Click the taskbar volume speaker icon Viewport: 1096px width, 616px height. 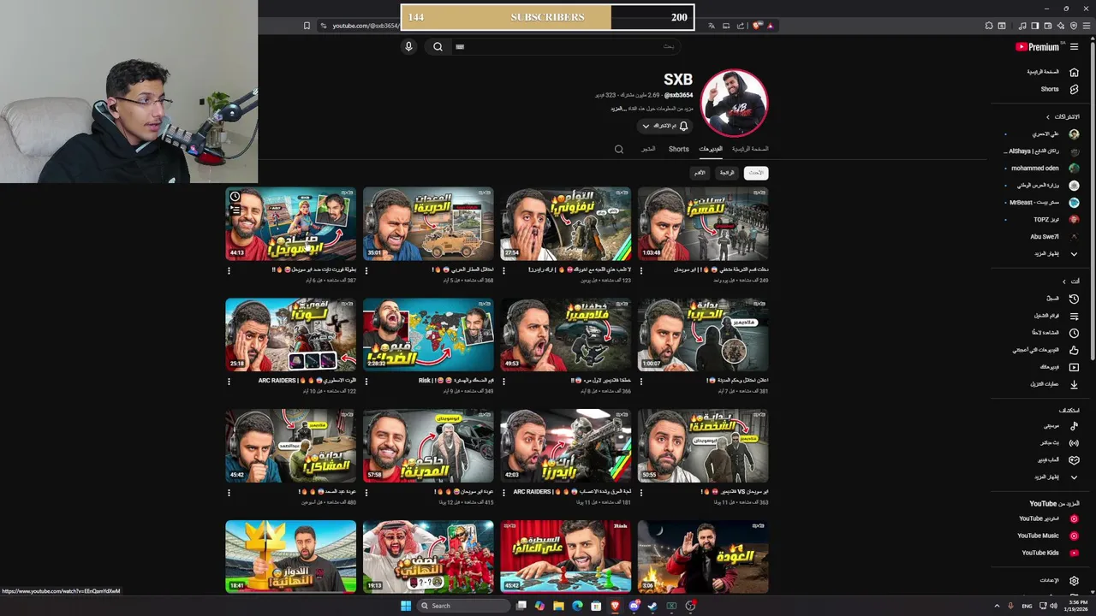pyautogui.click(x=1052, y=606)
